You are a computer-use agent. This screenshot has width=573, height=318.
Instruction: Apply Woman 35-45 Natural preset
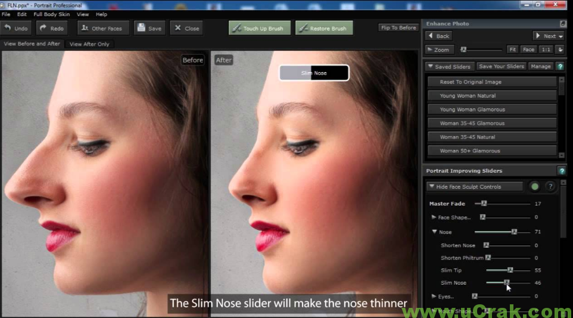pos(492,137)
